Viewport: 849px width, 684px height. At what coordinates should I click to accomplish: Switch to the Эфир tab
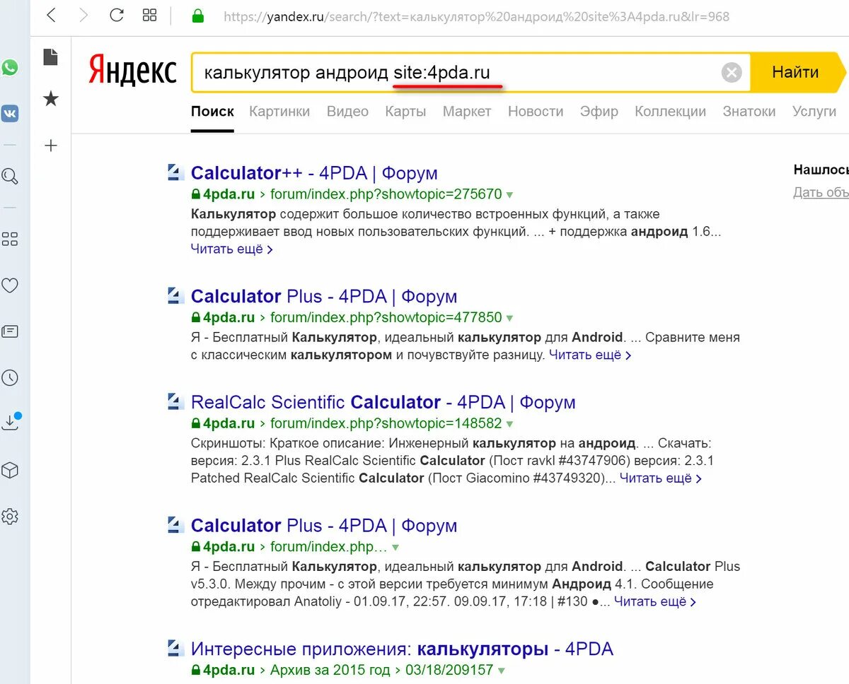(599, 111)
